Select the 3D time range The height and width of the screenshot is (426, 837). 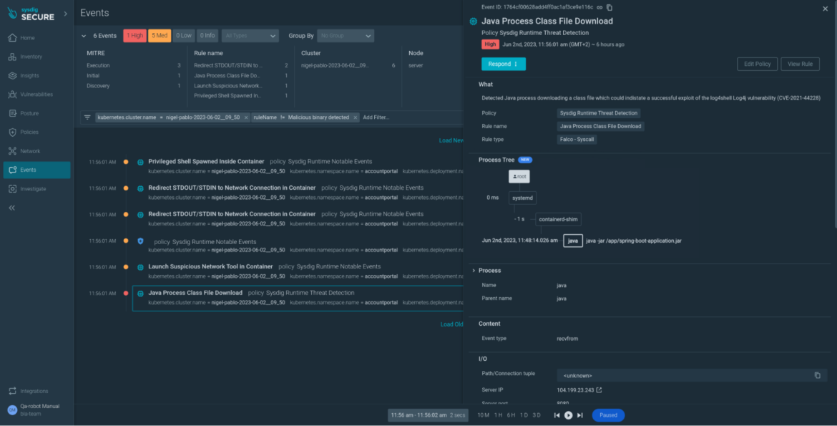[x=537, y=415]
